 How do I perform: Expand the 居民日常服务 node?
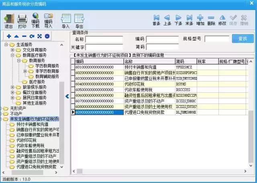(12, 98)
